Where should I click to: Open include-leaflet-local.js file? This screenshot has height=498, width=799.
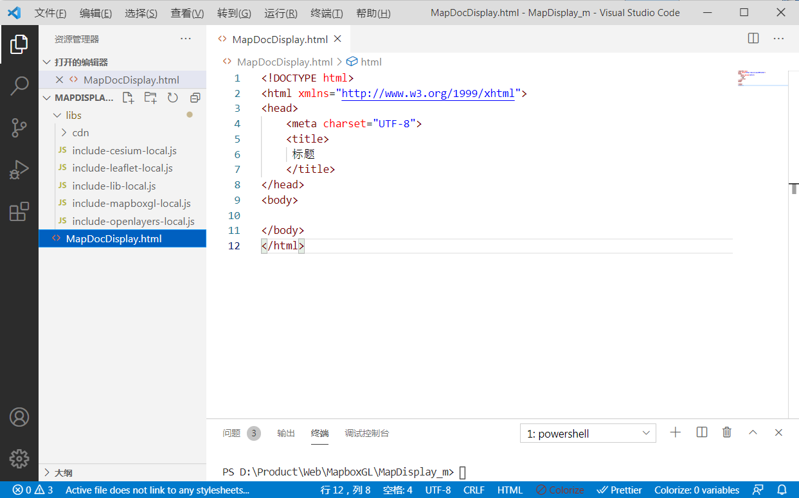click(122, 168)
